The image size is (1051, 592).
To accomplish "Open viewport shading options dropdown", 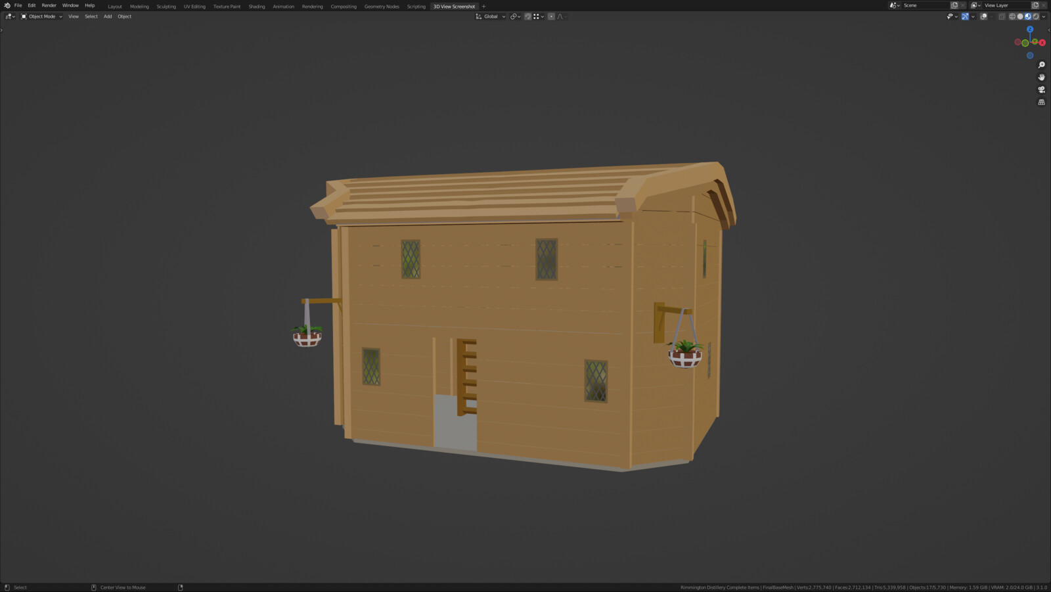I will [1044, 16].
